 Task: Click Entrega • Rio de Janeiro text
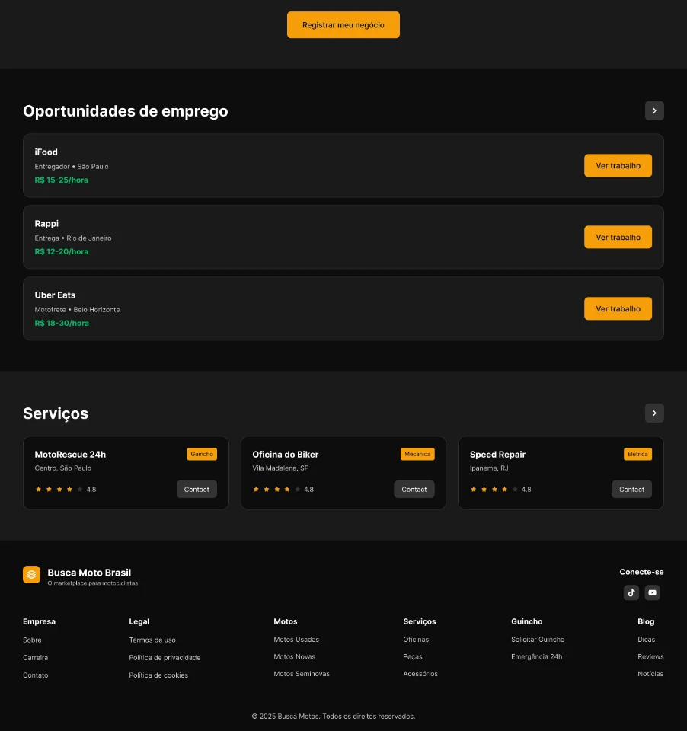click(x=73, y=238)
